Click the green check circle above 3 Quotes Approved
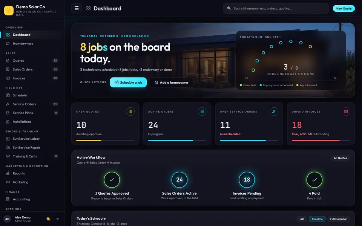Screen dimensions: 362x226 tap(112, 180)
